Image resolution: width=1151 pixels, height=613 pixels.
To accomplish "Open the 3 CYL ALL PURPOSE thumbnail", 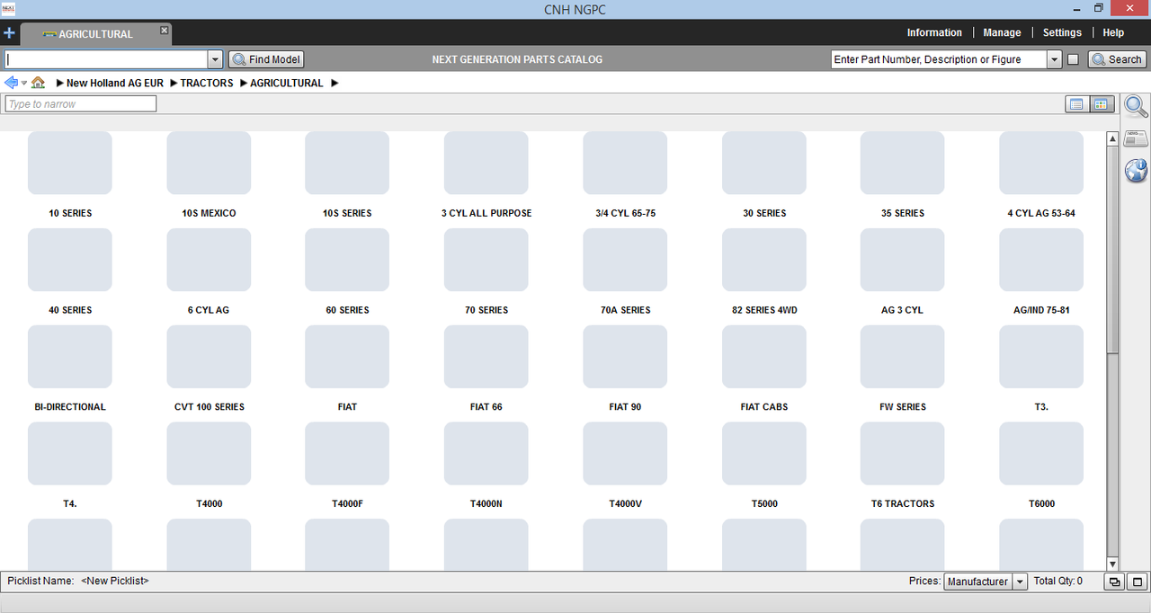I will click(486, 163).
